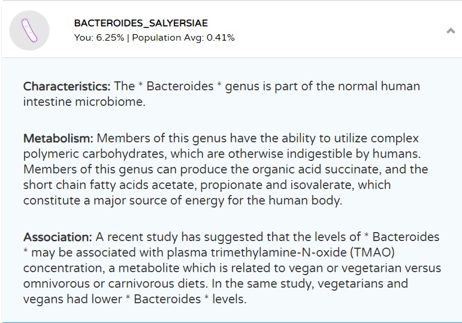Collapse the Bacteroides salyersiae panel using the chevron
Viewport: 462px width, 323px height.
[x=451, y=31]
